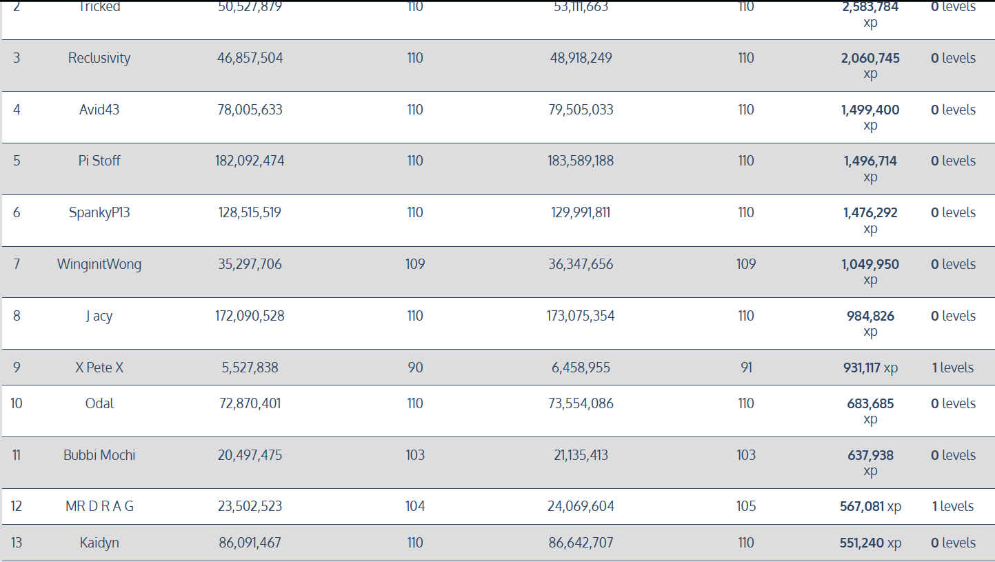Select the Bubbi Mochi name

click(x=99, y=455)
